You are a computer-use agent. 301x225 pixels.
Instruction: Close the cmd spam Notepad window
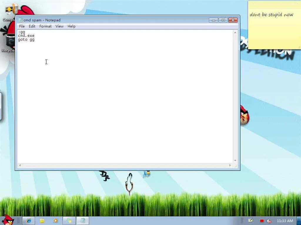click(233, 20)
